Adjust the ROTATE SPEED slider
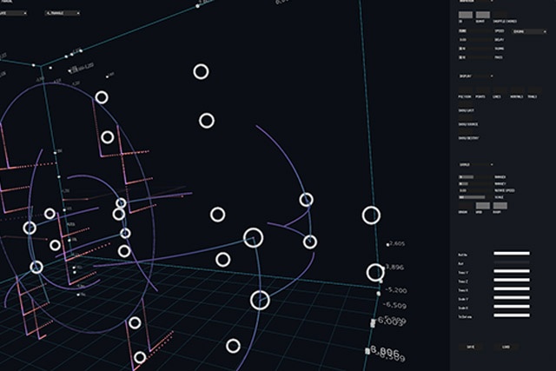 pos(476,190)
